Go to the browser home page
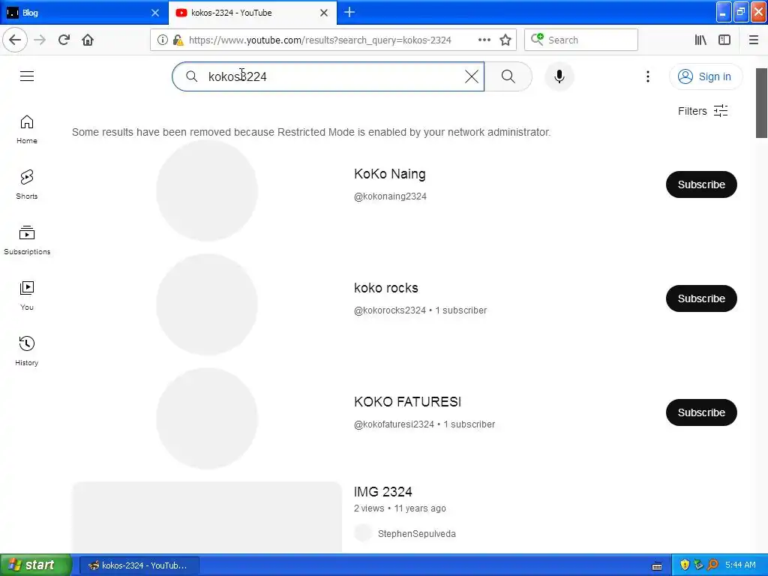 pyautogui.click(x=88, y=40)
